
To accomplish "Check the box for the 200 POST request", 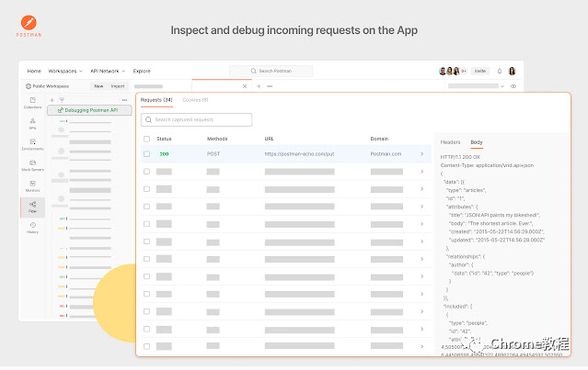I will click(x=146, y=153).
